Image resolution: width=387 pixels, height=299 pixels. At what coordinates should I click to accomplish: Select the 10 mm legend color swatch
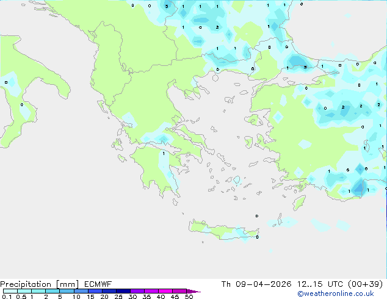coord(81,291)
